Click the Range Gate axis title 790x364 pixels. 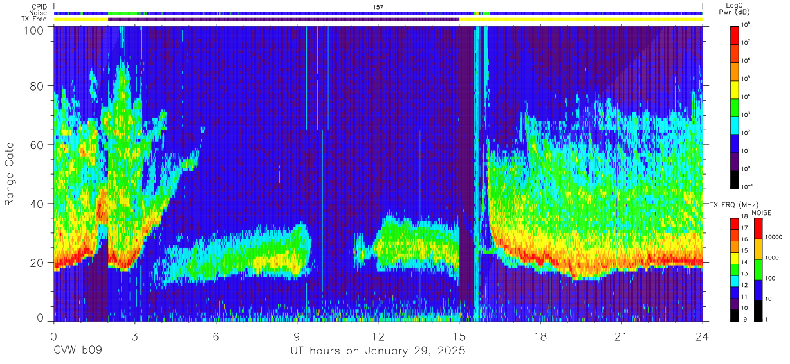[10, 174]
